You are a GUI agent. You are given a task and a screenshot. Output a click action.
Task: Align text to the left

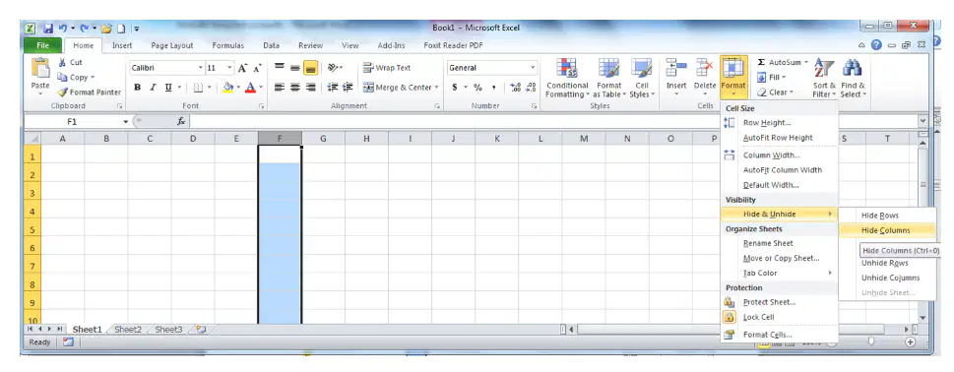click(x=280, y=88)
